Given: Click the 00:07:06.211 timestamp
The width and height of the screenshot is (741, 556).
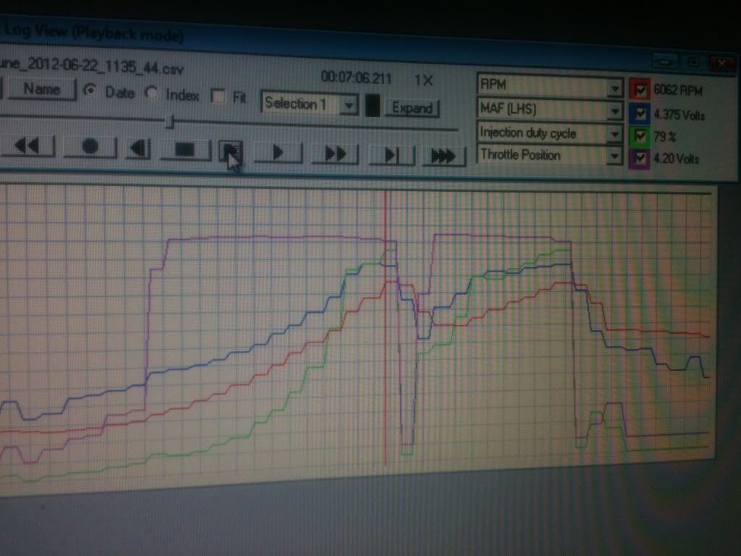Looking at the screenshot, I should click(356, 77).
